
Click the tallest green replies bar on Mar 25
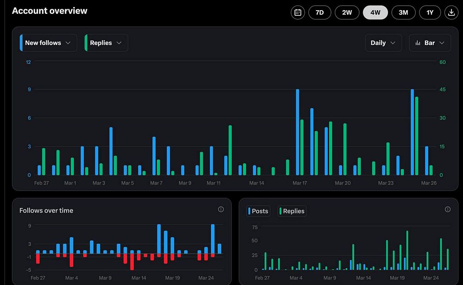[x=417, y=136]
